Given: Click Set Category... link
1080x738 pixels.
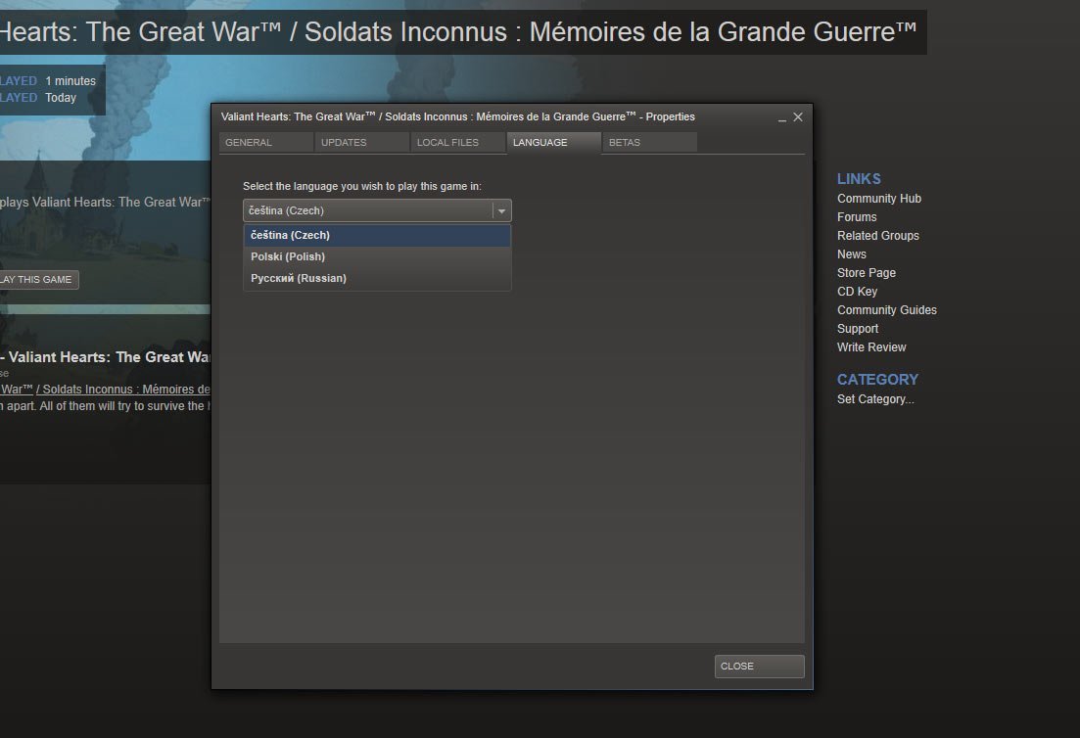Looking at the screenshot, I should pos(875,399).
